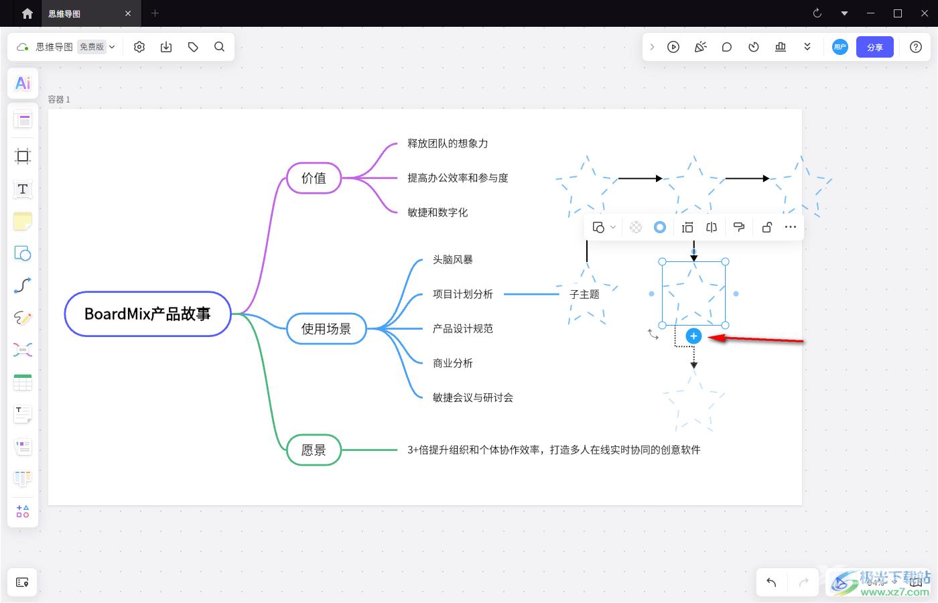Image resolution: width=938 pixels, height=603 pixels.
Task: Open the fill color swatch
Action: pos(636,227)
